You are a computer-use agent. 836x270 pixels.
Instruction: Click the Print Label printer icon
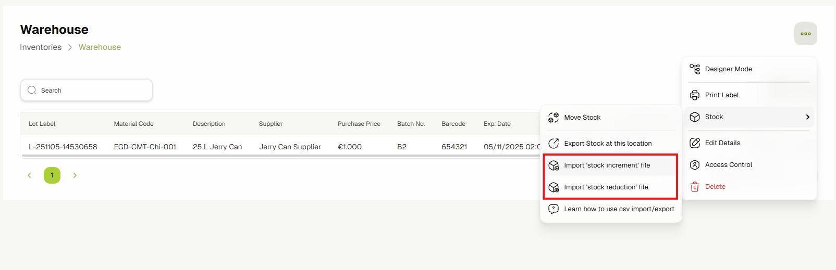pos(695,95)
